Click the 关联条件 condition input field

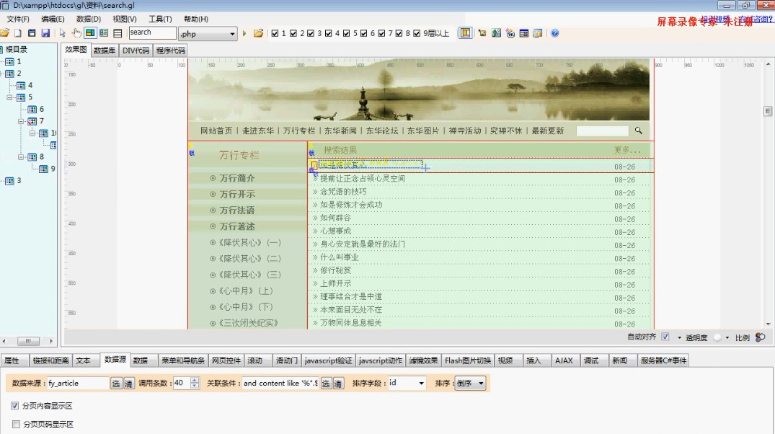pyautogui.click(x=280, y=383)
